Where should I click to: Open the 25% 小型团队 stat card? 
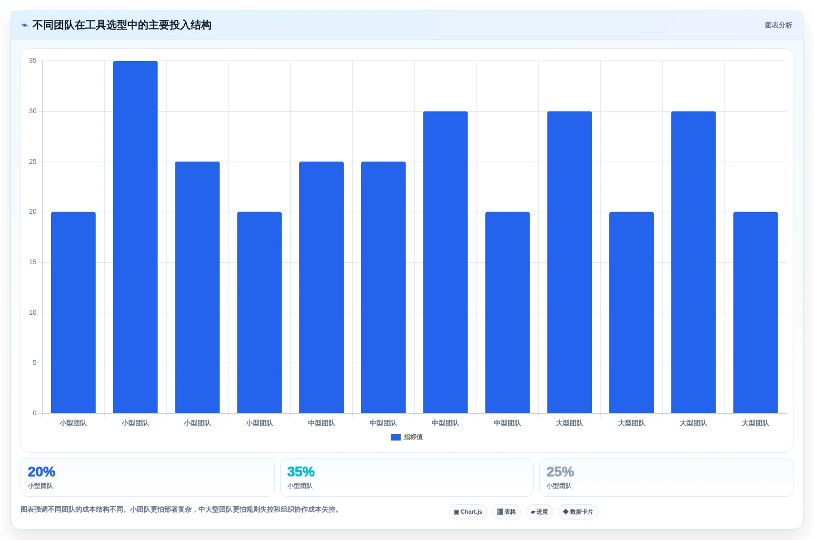coord(666,477)
